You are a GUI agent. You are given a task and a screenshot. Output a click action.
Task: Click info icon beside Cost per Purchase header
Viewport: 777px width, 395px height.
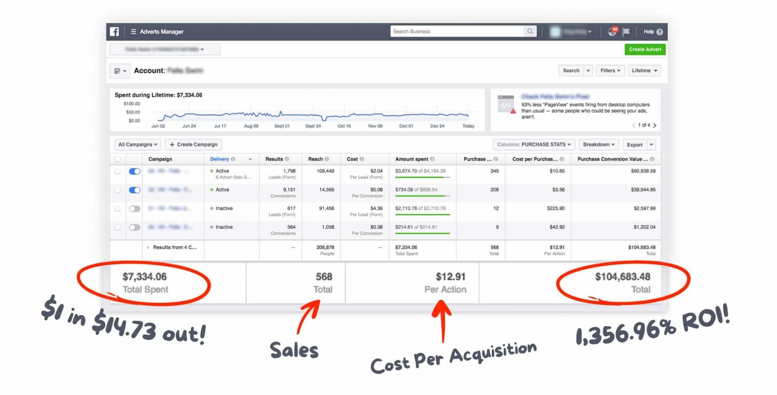(562, 159)
